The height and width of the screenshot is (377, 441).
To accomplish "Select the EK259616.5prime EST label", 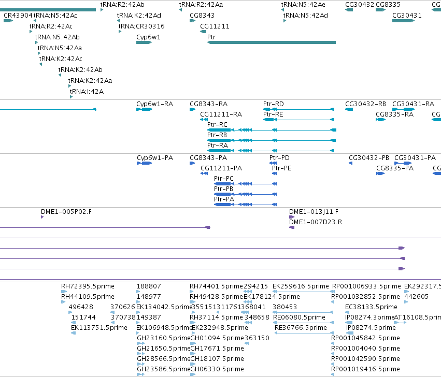I will [301, 286].
